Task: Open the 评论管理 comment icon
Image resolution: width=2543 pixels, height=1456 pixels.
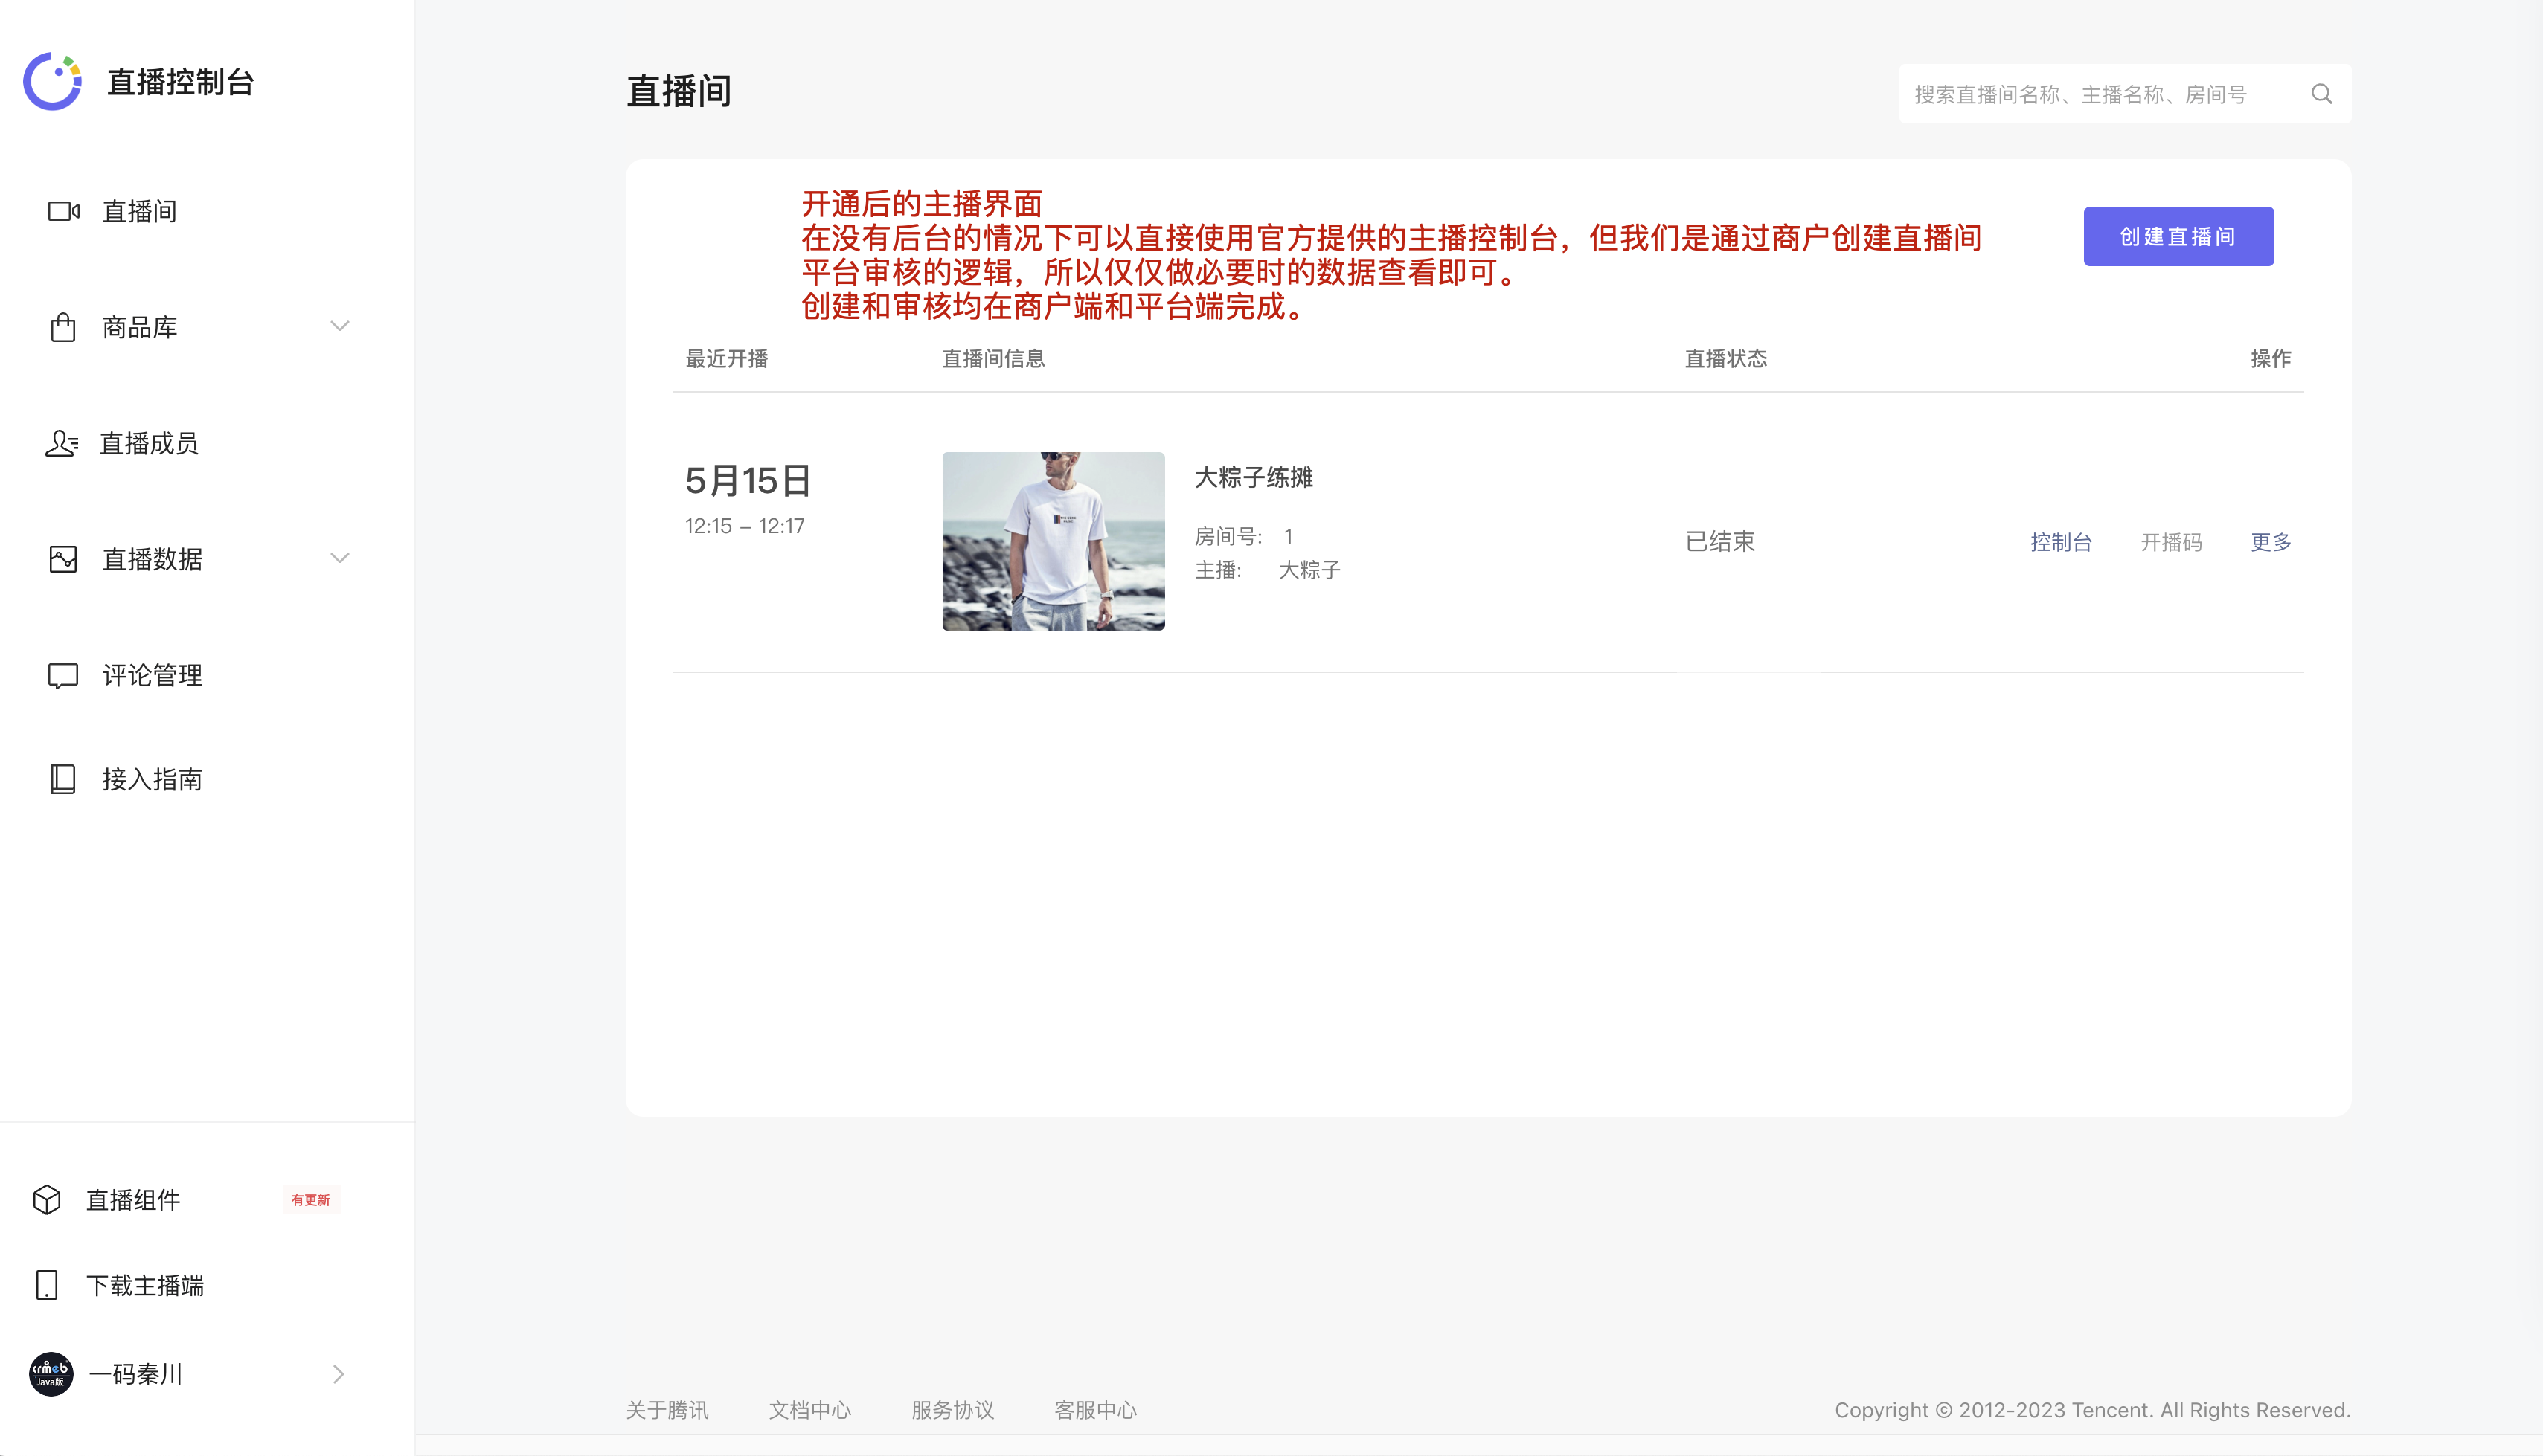Action: tap(63, 675)
